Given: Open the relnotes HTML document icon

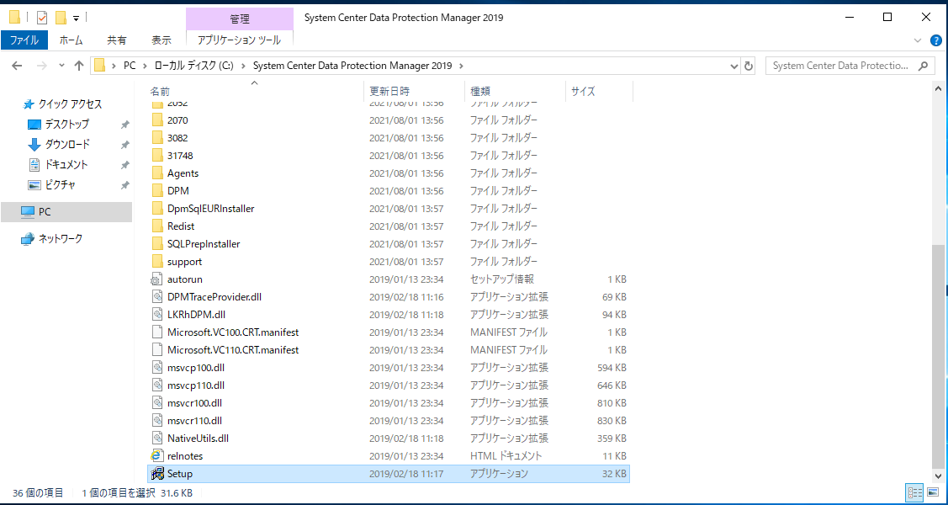Looking at the screenshot, I should click(157, 456).
